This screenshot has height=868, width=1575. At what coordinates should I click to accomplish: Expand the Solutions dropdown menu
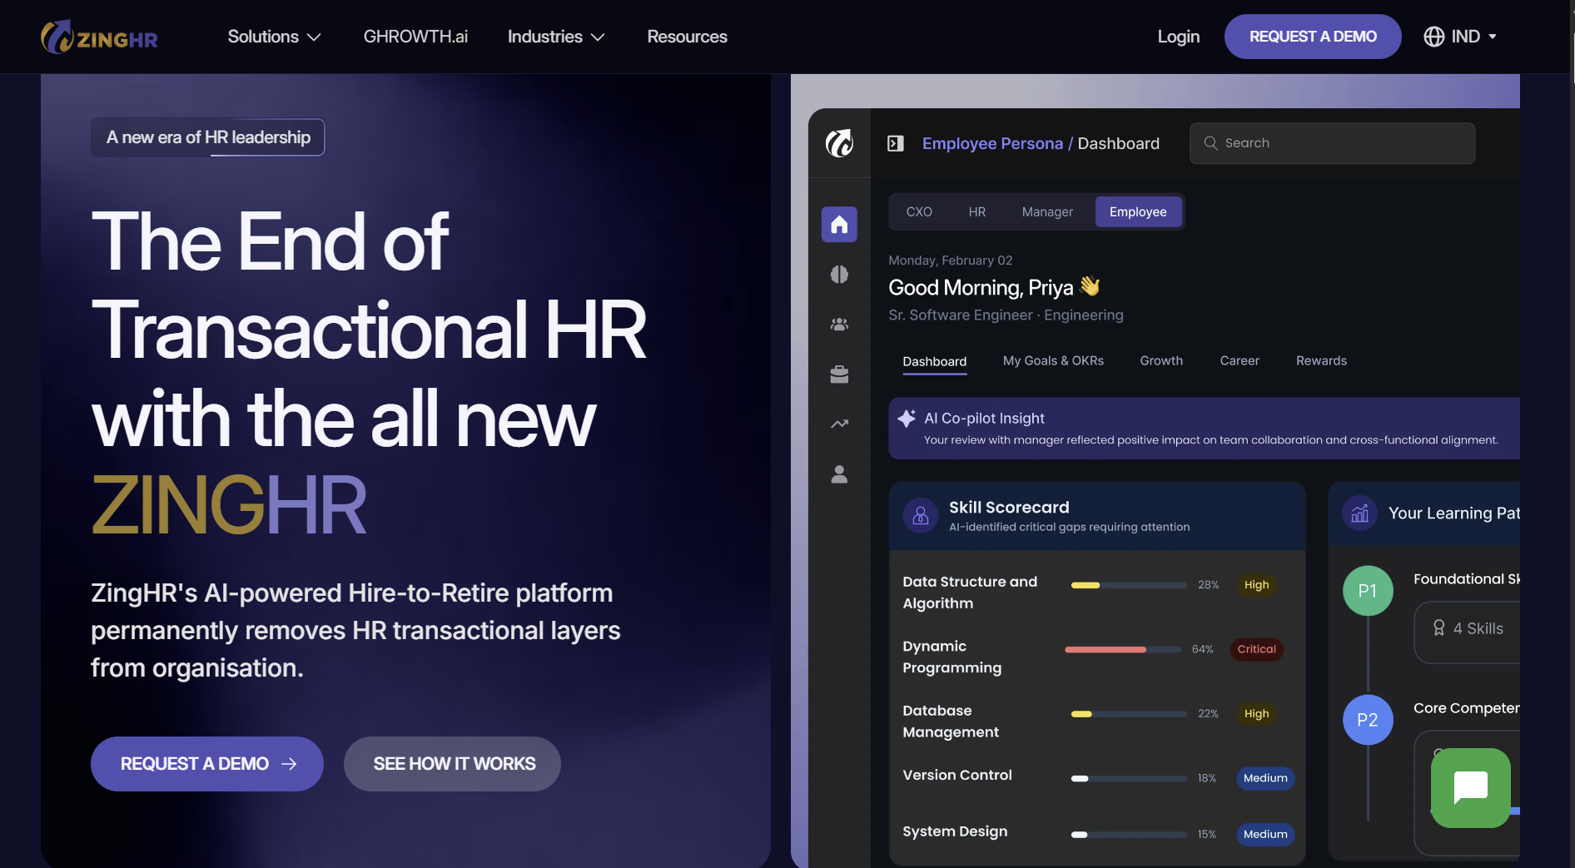(x=274, y=37)
